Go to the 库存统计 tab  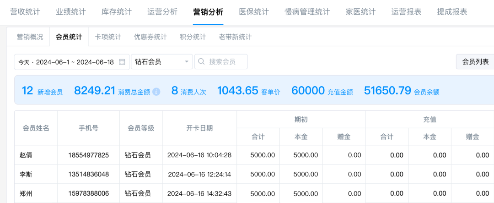(x=117, y=12)
